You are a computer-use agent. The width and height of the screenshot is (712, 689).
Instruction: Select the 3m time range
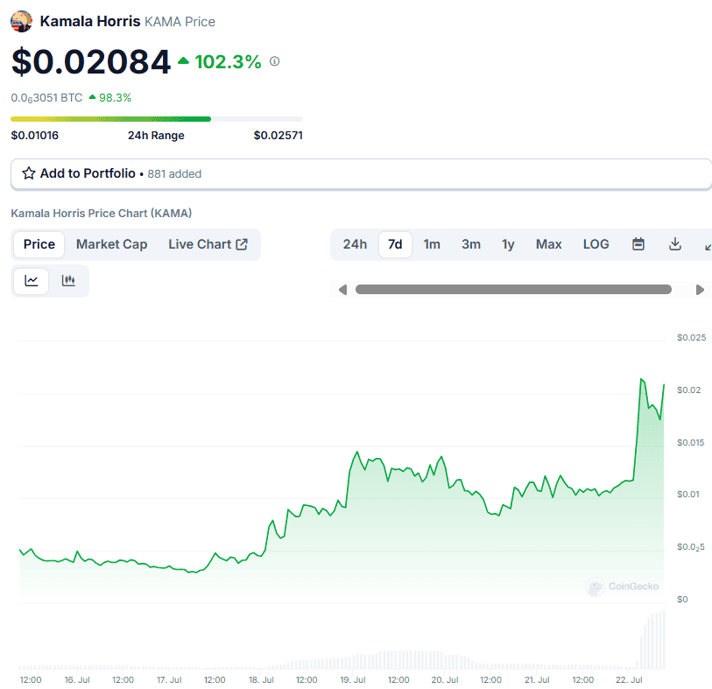click(471, 244)
